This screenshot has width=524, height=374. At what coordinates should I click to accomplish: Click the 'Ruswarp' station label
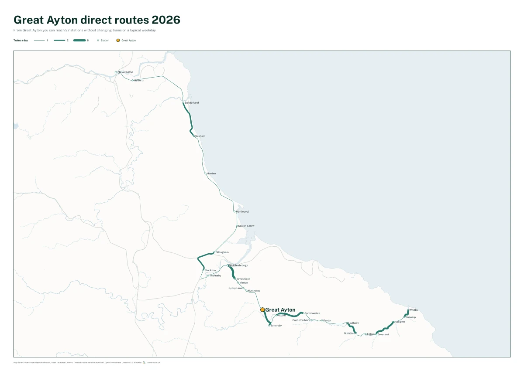pos(411,317)
